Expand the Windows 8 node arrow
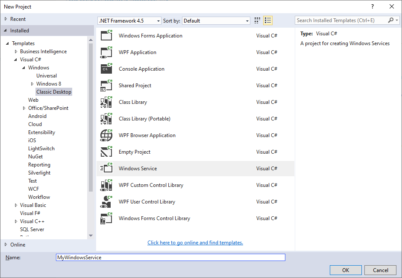402x278 pixels. (32, 84)
